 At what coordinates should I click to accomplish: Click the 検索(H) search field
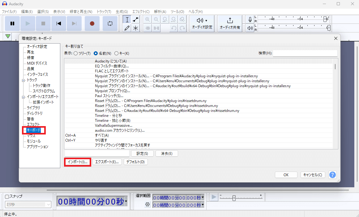[305, 53]
